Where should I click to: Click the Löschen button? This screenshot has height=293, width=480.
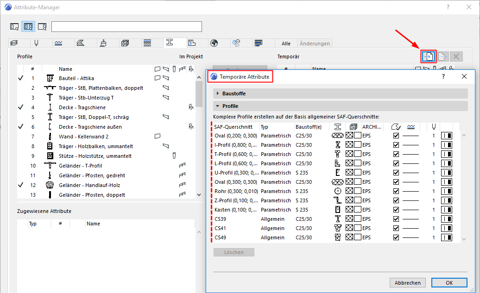(234, 252)
